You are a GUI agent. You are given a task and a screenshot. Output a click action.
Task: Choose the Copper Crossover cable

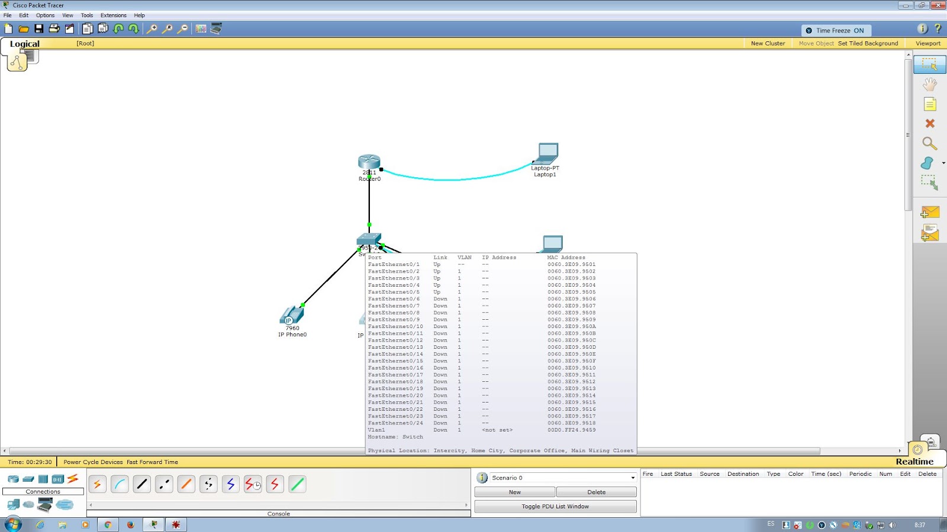coord(163,484)
